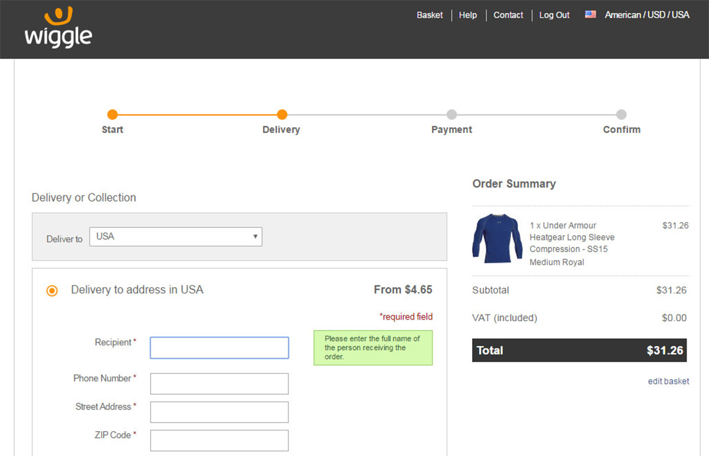The height and width of the screenshot is (456, 709).
Task: Click into the Street Address field
Action: click(219, 412)
